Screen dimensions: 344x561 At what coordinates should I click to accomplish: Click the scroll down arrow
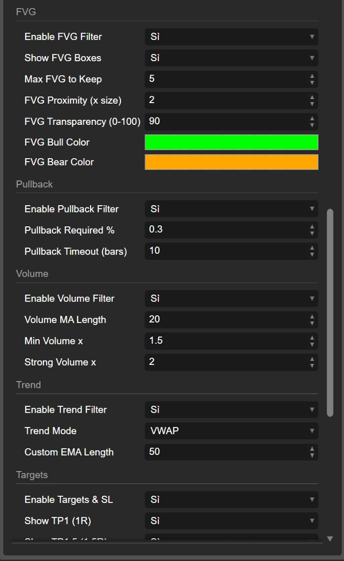point(330,539)
